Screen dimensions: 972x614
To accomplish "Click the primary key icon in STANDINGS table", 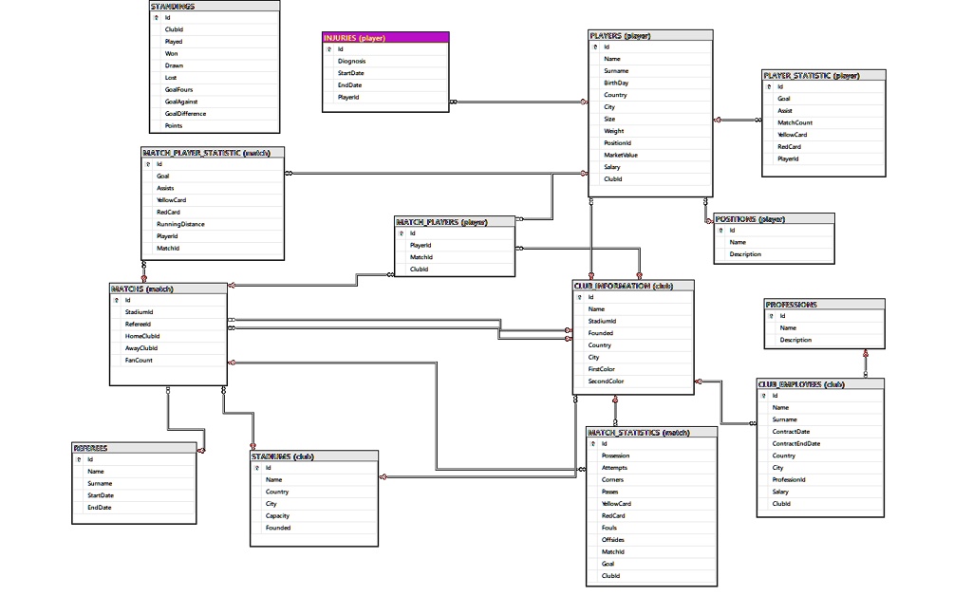I will [x=157, y=18].
